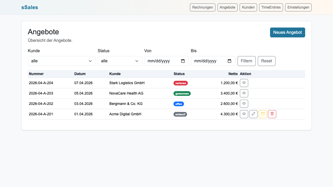Image resolution: width=333 pixels, height=187 pixels.
Task: Delete the Acme Digital offer with the trash icon
Action: click(272, 114)
